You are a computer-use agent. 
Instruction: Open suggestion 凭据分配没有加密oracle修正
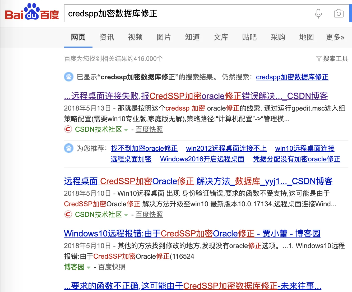click(x=297, y=159)
